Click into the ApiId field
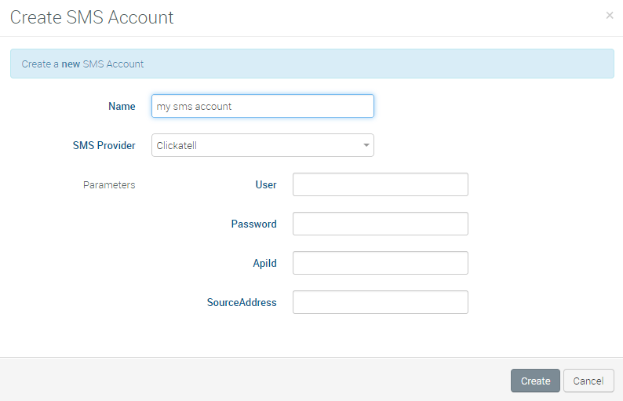 click(x=380, y=263)
